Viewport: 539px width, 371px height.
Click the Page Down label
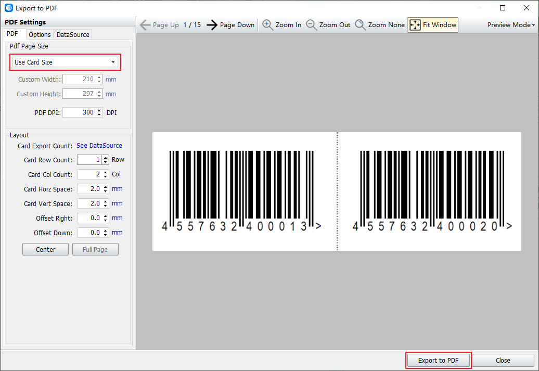[237, 25]
